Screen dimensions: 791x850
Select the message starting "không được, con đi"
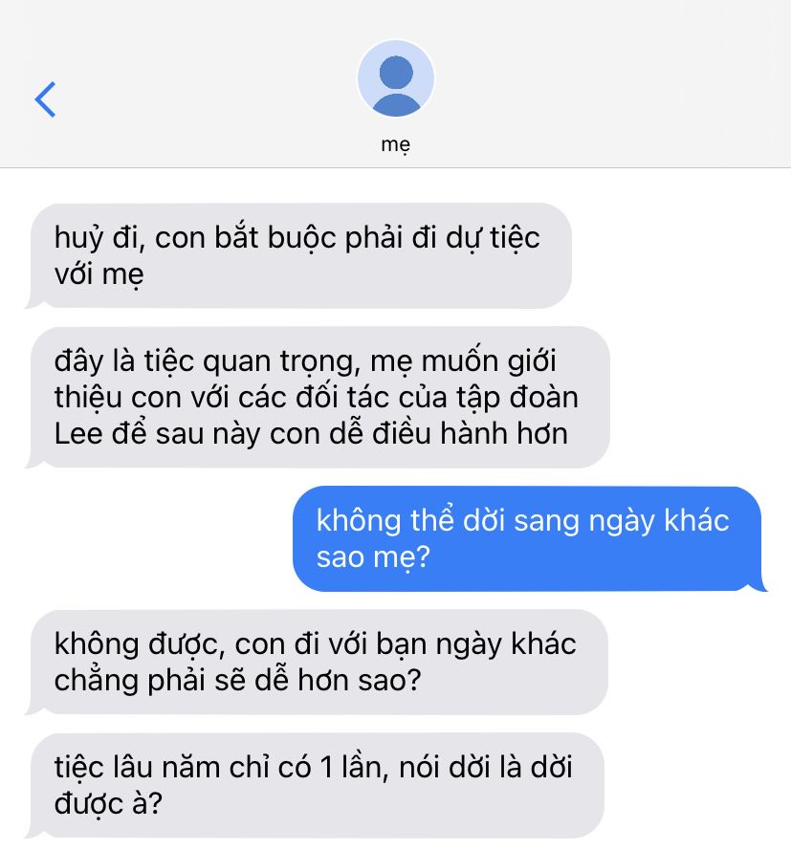pos(318,663)
